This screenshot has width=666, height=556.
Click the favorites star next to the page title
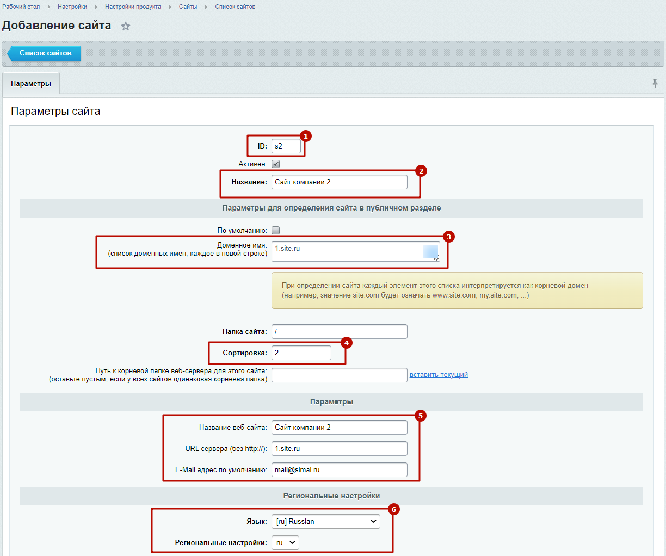(x=126, y=26)
